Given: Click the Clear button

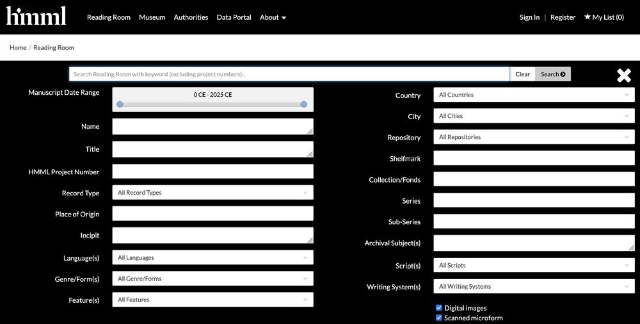Looking at the screenshot, I should point(522,74).
